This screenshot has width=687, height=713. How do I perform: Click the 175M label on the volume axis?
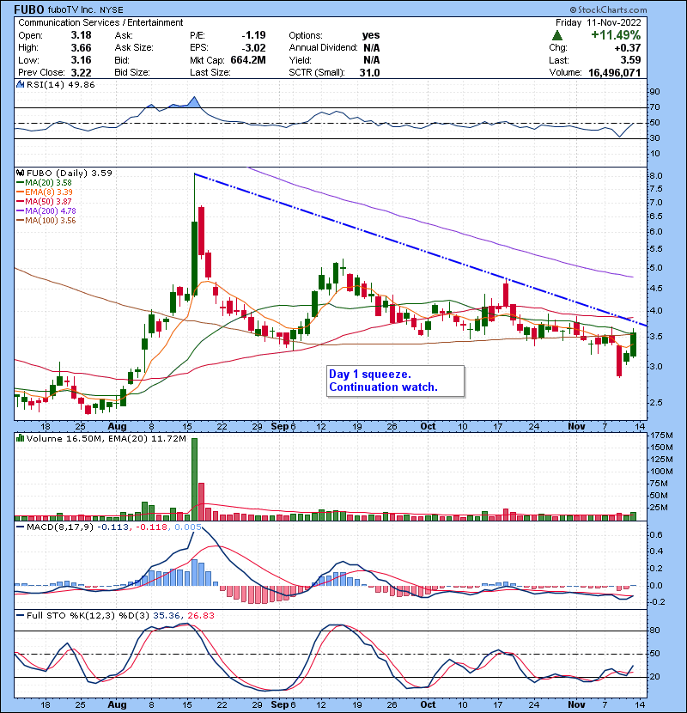661,436
